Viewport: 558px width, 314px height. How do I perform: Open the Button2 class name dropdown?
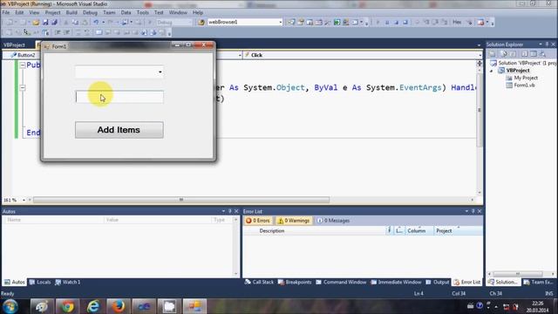(241, 55)
